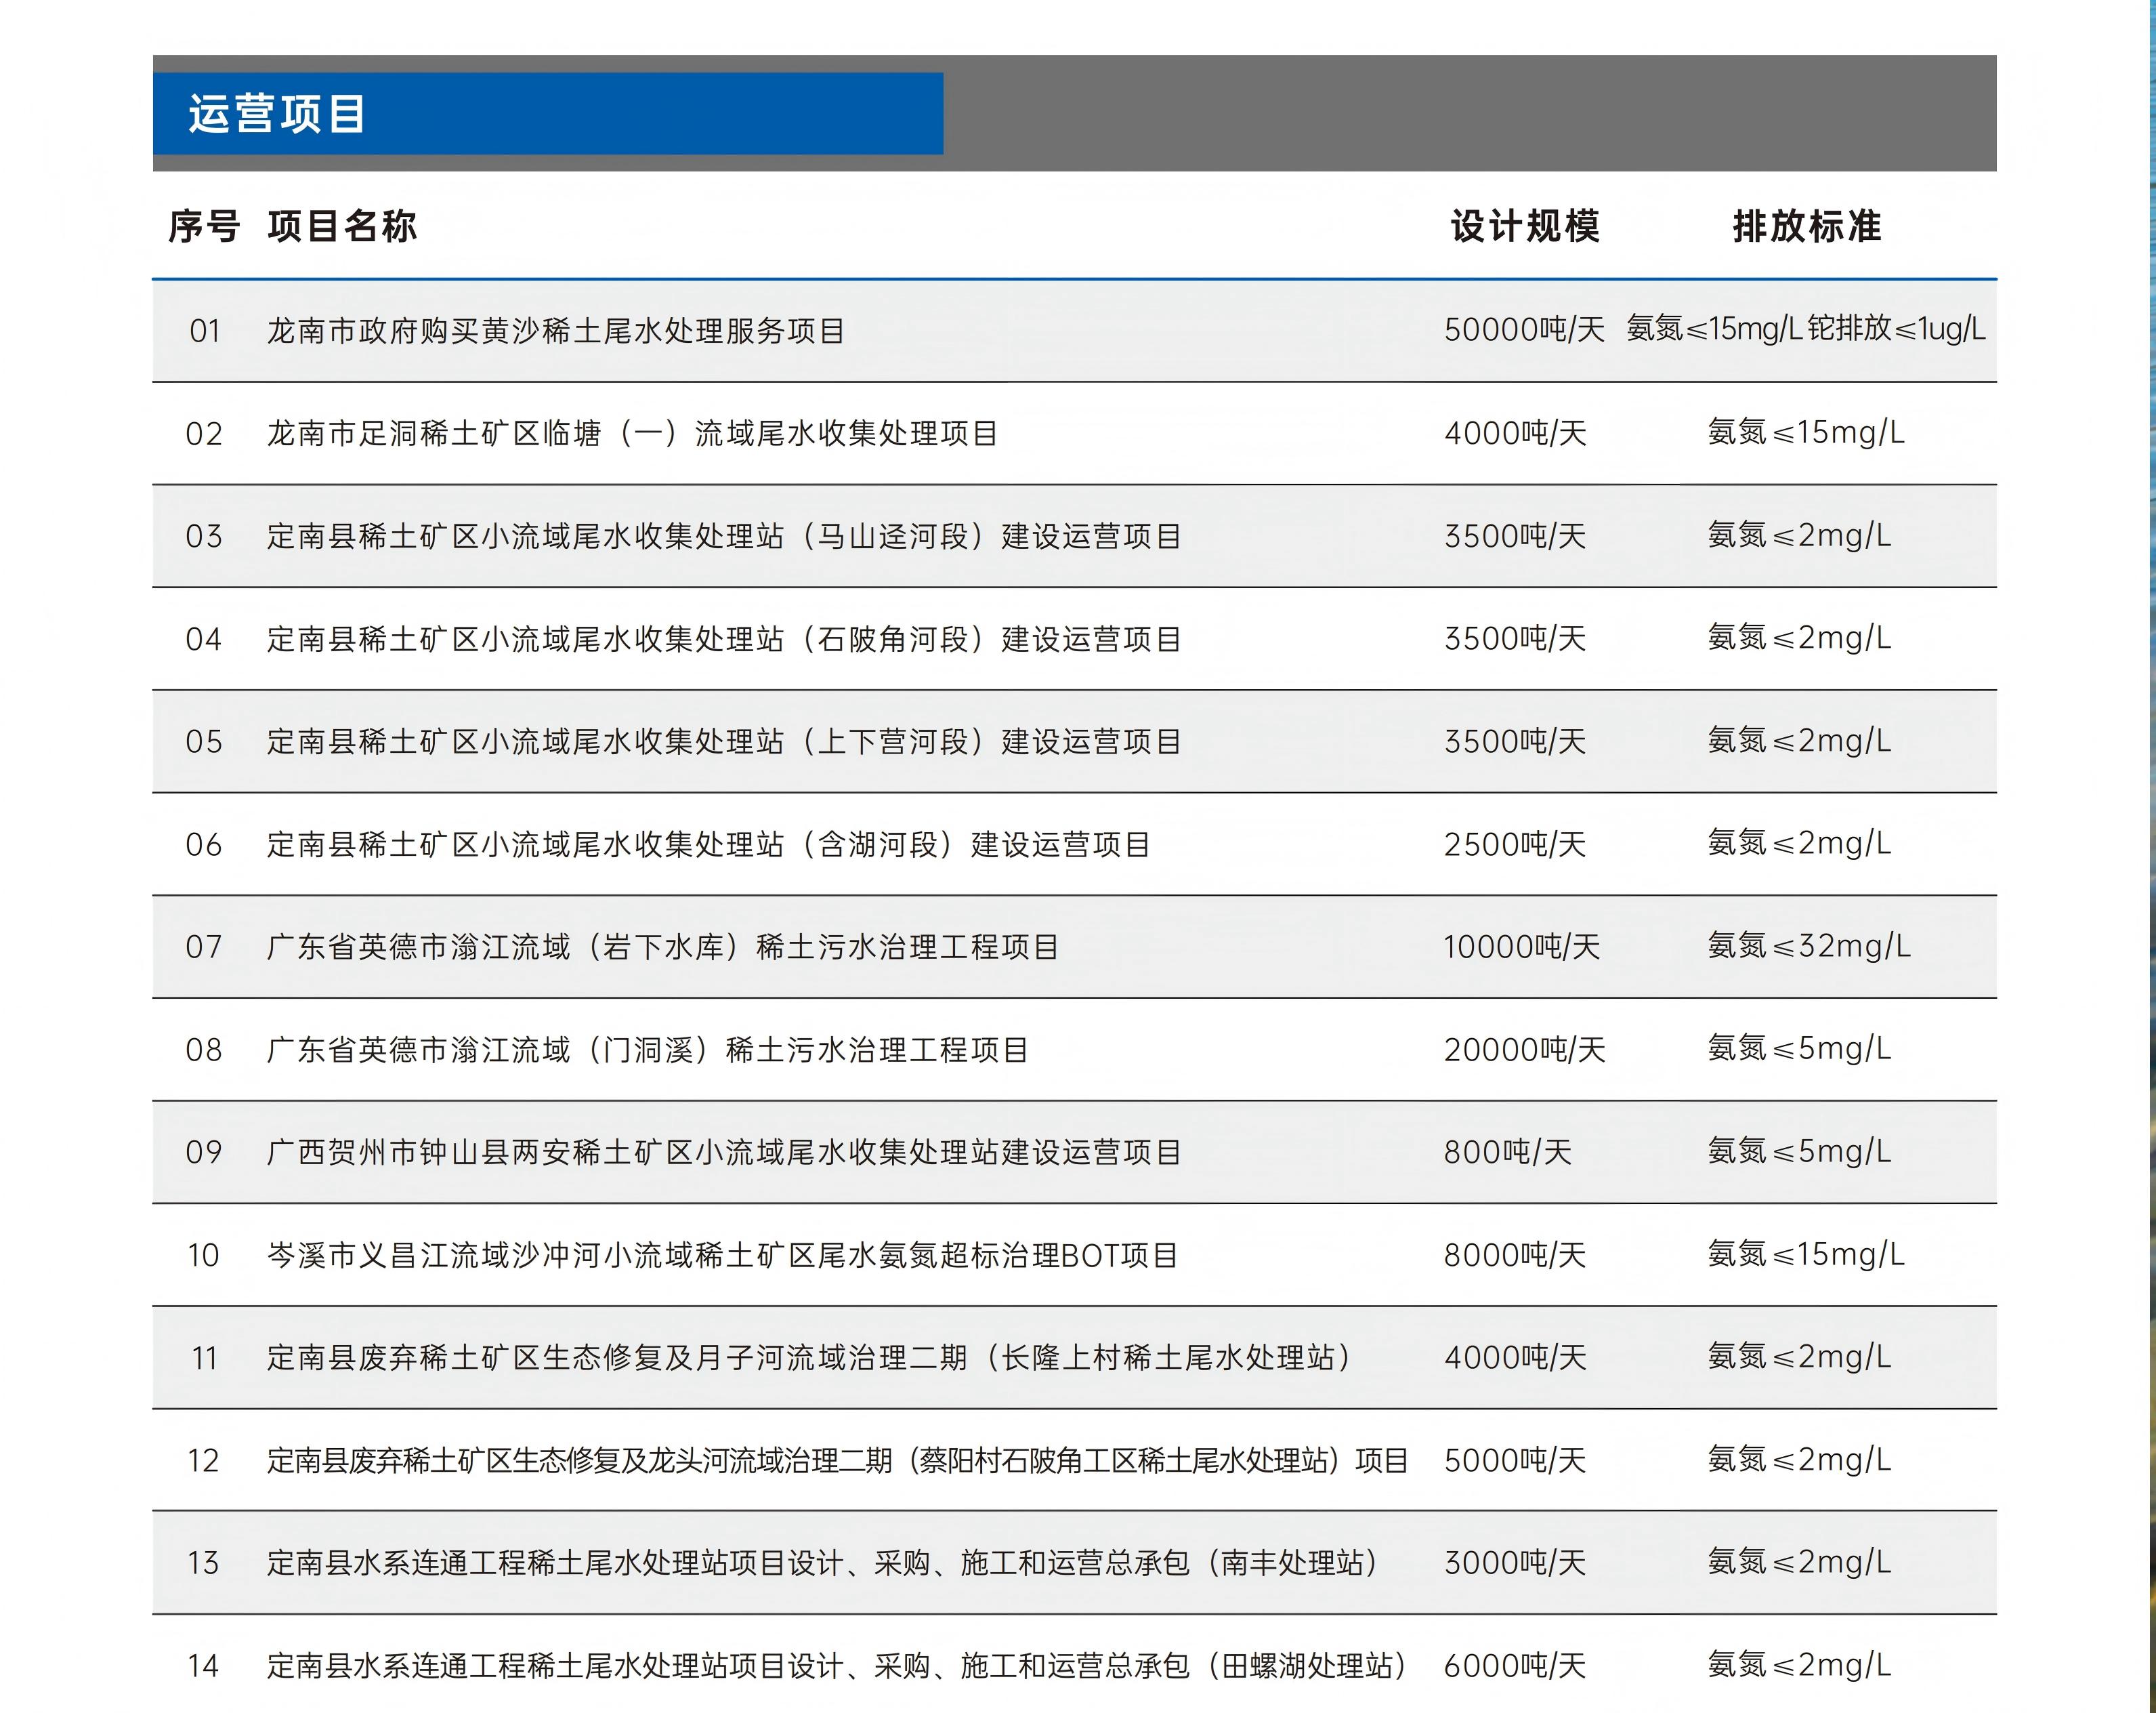This screenshot has height=1713, width=2156.
Task: Select row number 02
Action: [x=204, y=434]
